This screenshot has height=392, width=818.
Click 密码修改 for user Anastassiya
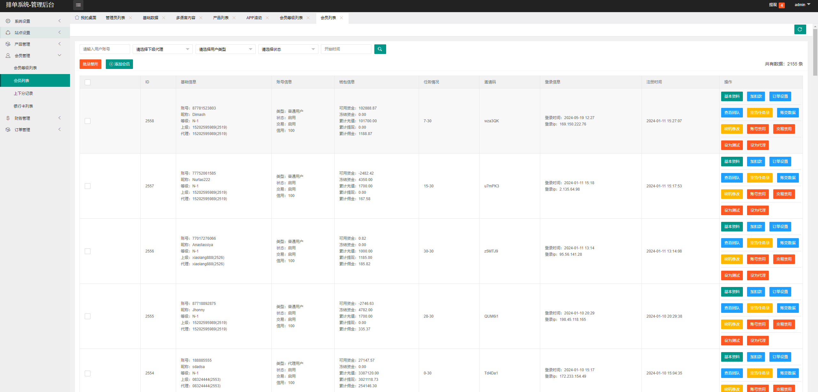tap(732, 259)
